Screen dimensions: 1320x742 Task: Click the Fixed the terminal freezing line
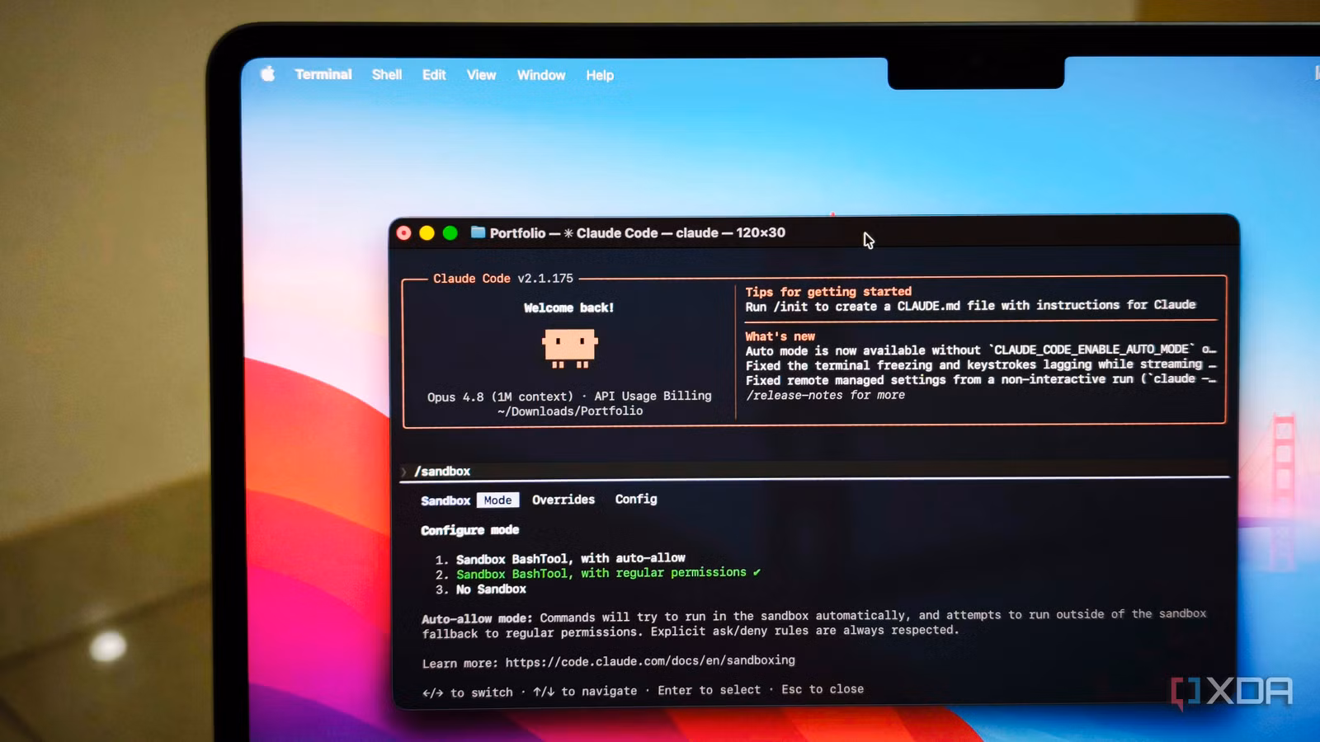[980, 364]
